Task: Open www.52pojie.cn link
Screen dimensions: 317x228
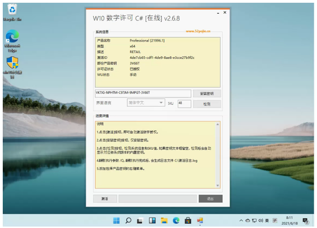Action: (198, 31)
